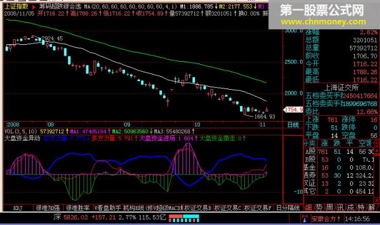The image size is (380, 225).
Task: Select the 债券 row in category table
Action: point(339,176)
